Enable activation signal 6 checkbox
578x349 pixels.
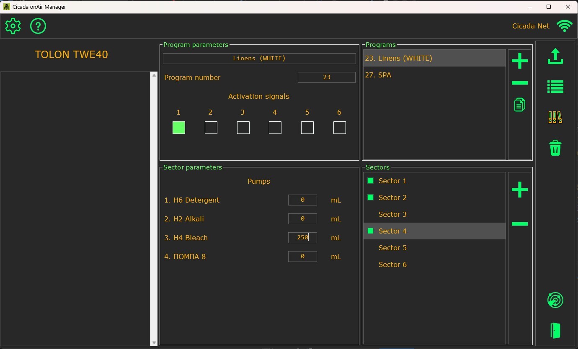tap(340, 128)
